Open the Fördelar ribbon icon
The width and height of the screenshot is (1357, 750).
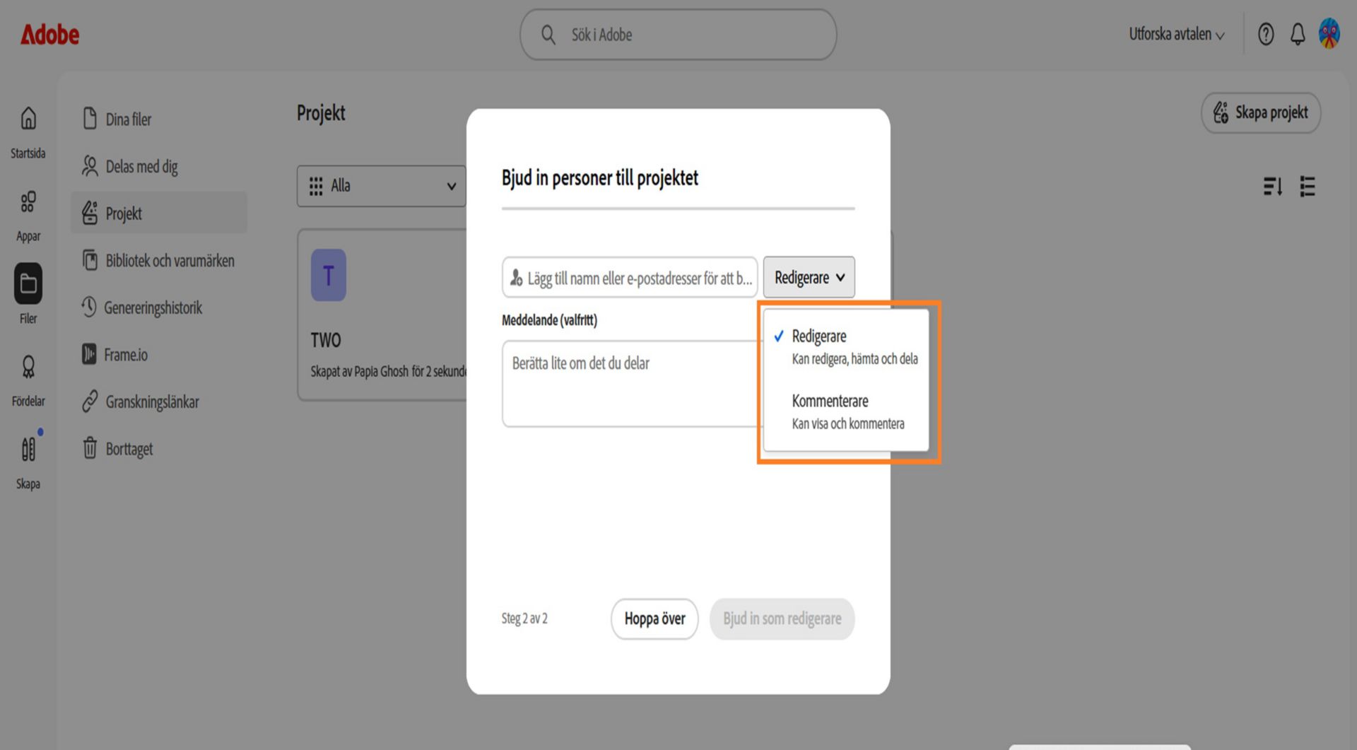click(x=28, y=366)
